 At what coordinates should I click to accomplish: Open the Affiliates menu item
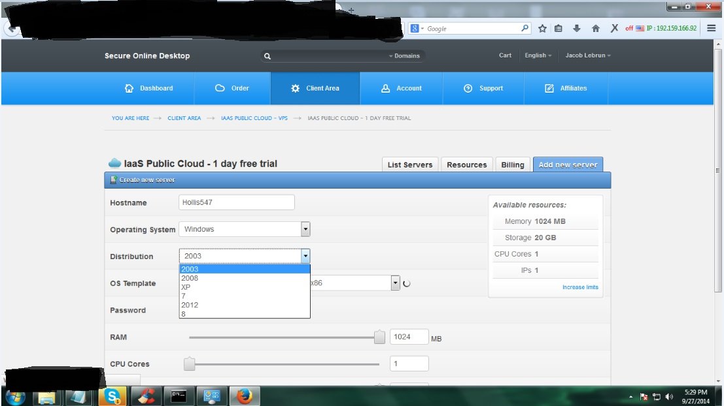(x=566, y=88)
